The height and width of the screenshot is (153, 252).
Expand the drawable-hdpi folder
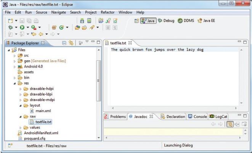pyautogui.click(x=21, y=89)
